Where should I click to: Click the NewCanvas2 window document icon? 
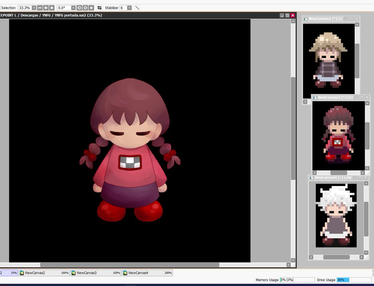pyautogui.click(x=305, y=19)
